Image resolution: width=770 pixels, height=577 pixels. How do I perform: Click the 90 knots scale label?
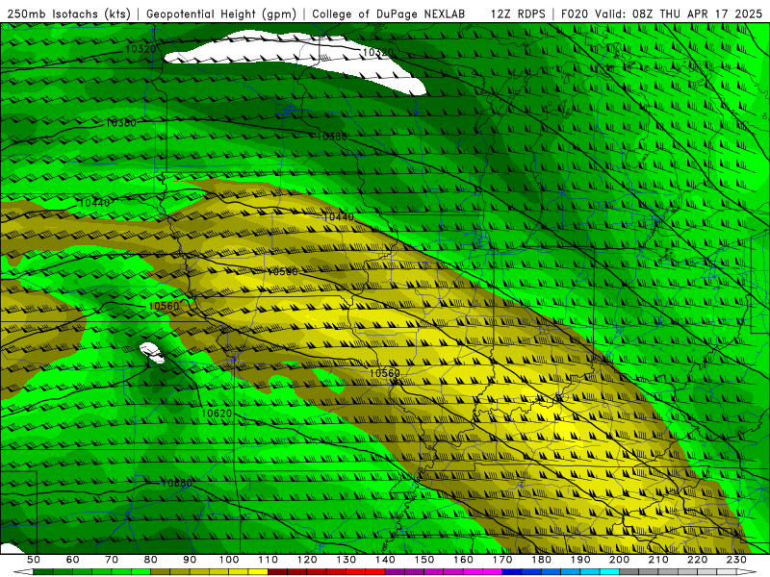coord(190,560)
